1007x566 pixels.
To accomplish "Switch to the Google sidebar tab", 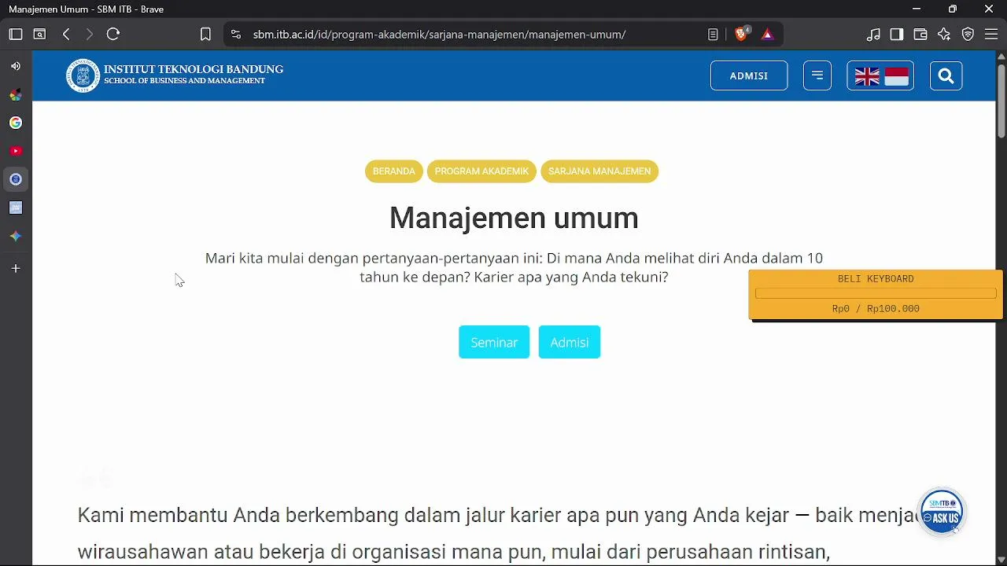I will (x=16, y=123).
